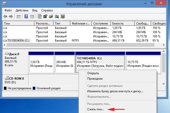Click the volume list horizontal scrollbar thumb
Image resolution: width=170 pixels, height=113 pixels.
(80, 45)
